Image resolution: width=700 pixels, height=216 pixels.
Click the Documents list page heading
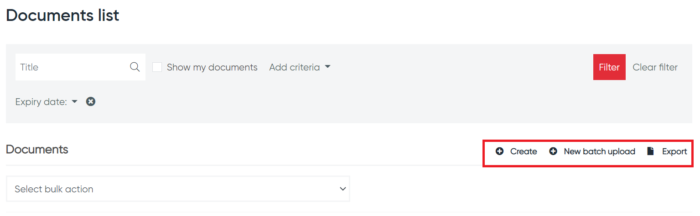tap(62, 15)
